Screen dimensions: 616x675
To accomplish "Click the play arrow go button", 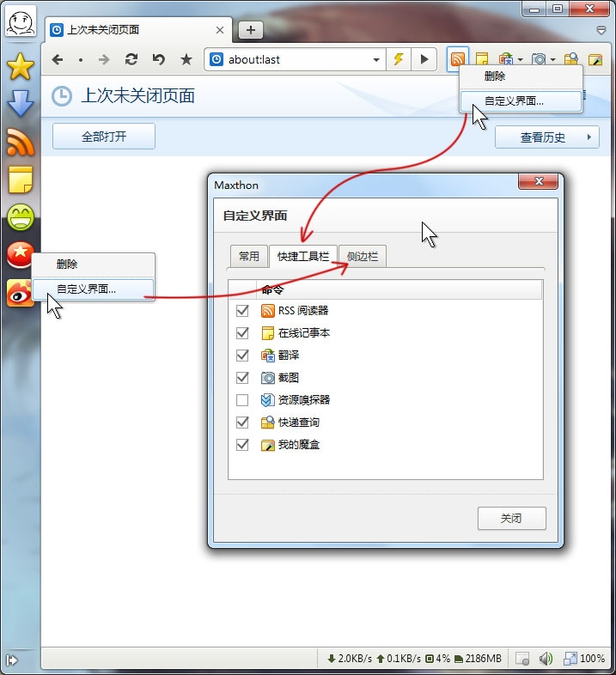I will point(424,59).
